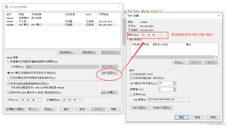
Task: Click the port forwarding horizontal scrollbar
Action: (174, 57)
